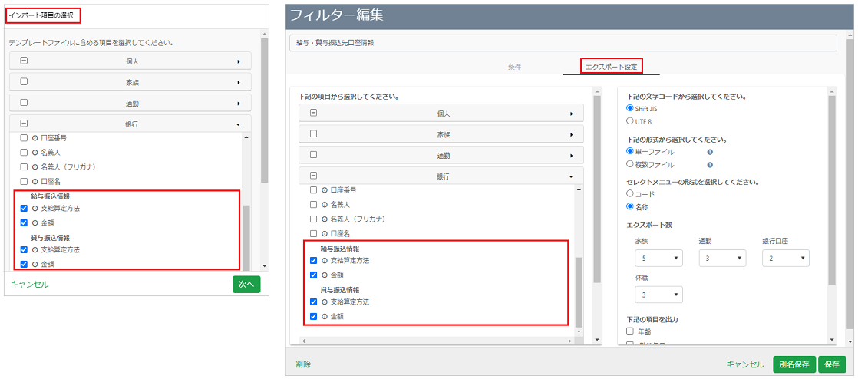
Task: Select the UTF 8 encoding radio
Action: (630, 120)
